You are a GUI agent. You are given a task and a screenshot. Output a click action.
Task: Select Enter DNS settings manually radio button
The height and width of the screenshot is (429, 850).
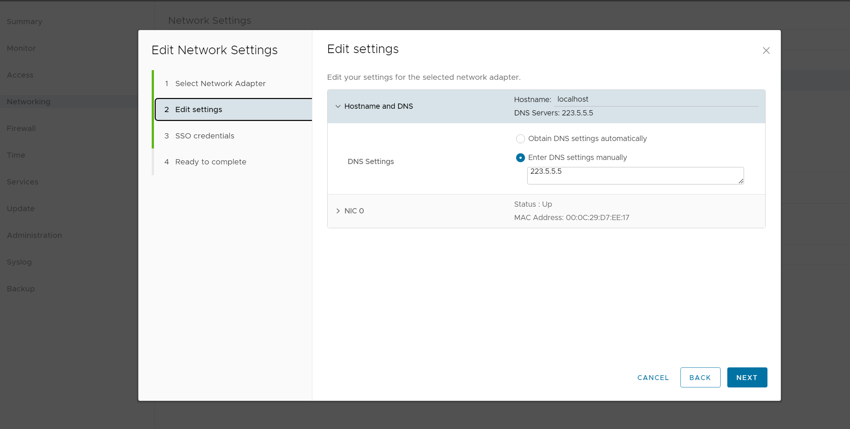[519, 157]
